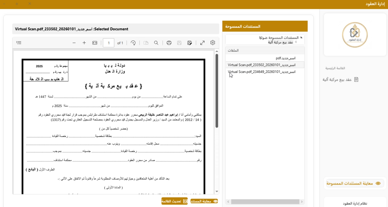The image size is (388, 207).
Task: Click the file list horizontal scrollbar thumb
Action: (x=265, y=202)
